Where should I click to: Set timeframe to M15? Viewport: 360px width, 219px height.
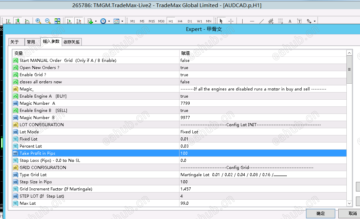click(x=152, y=21)
